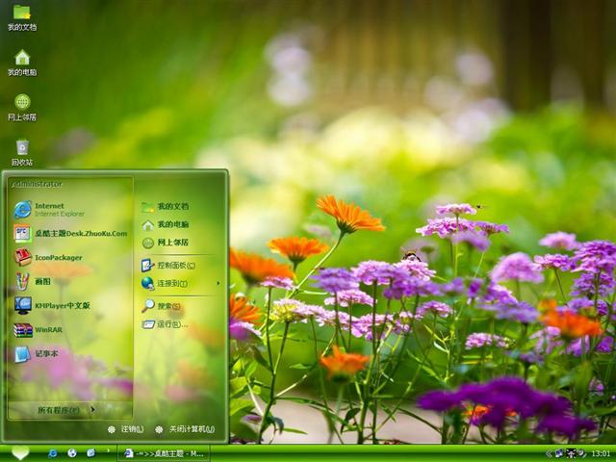Expand hidden system tray icons arrow

pyautogui.click(x=549, y=453)
